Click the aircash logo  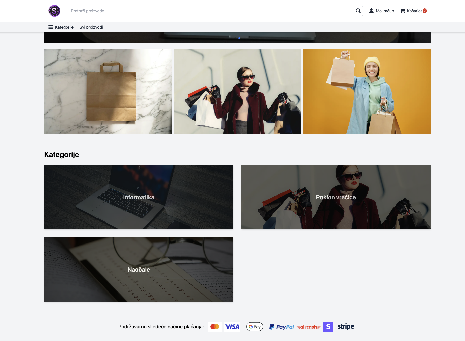[309, 327]
